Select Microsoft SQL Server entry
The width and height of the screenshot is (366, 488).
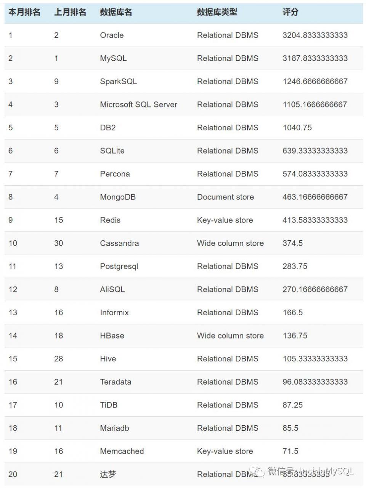point(138,104)
